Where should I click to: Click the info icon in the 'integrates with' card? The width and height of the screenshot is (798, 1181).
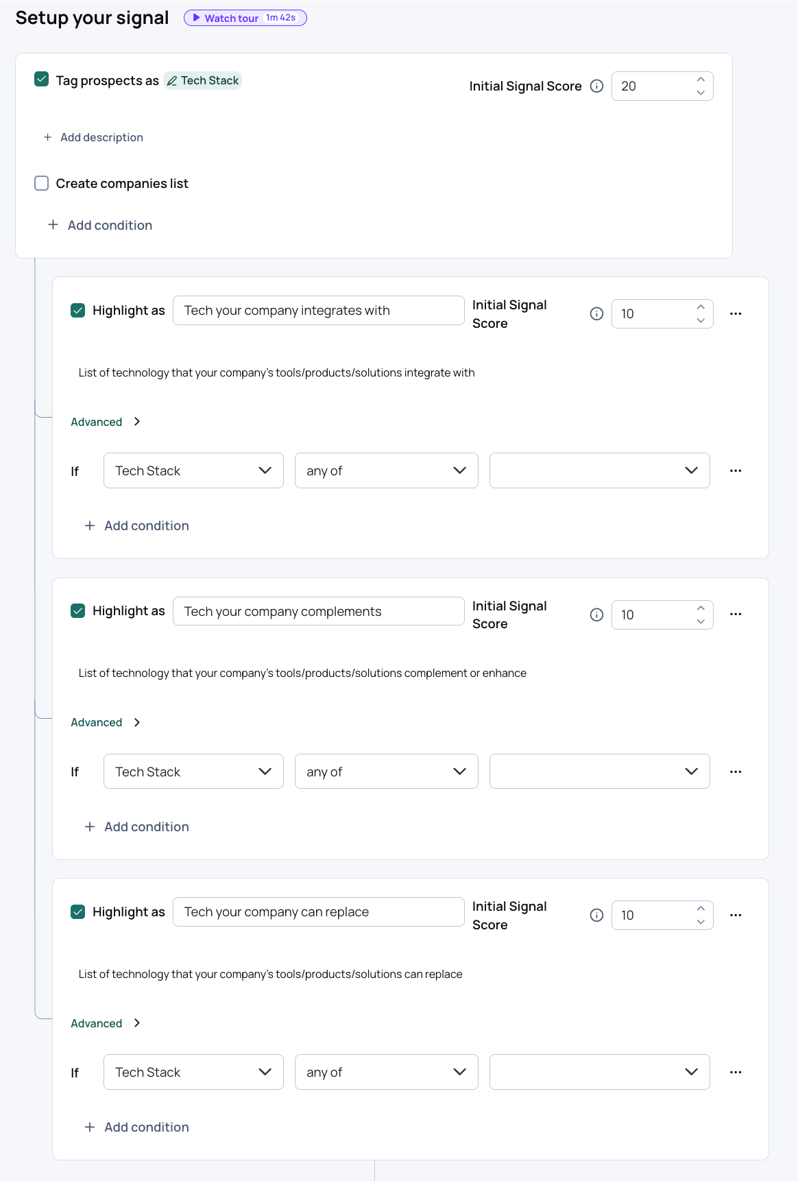596,313
